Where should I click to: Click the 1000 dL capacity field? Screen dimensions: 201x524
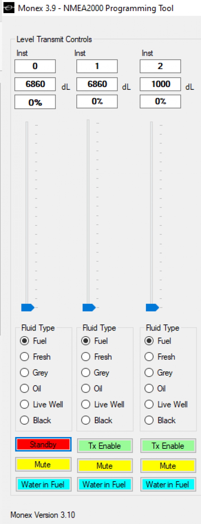tap(160, 84)
